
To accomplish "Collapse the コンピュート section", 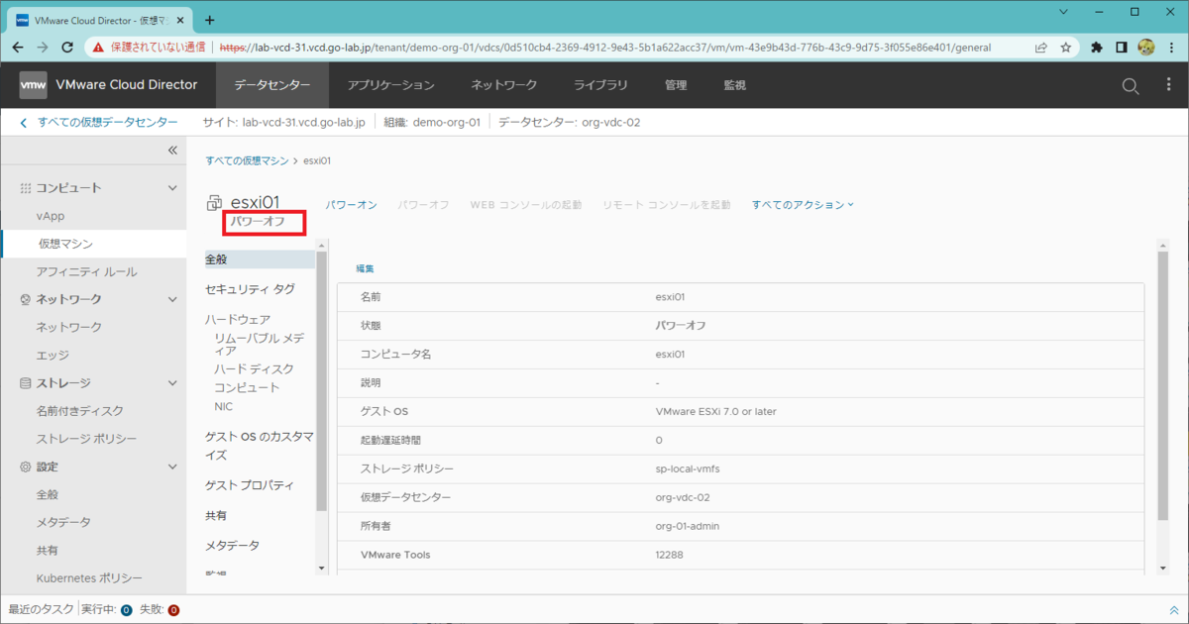I will (172, 188).
